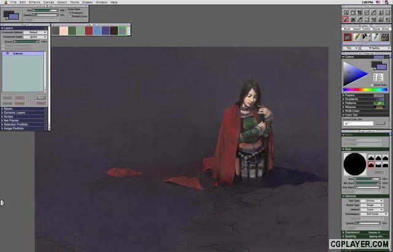Choose the red-highlighted brush tip profile
The width and height of the screenshot is (393, 252).
[371, 165]
